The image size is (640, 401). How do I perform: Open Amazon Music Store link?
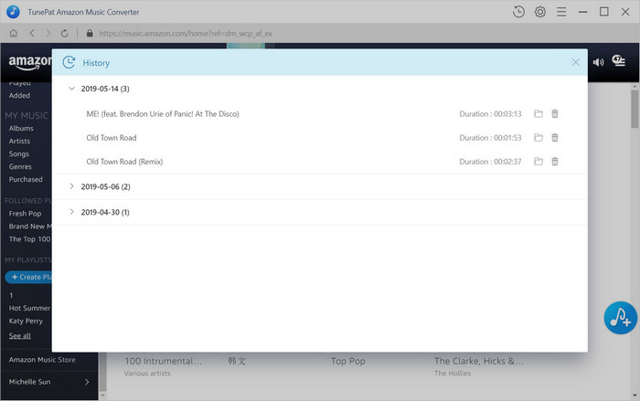(x=42, y=360)
